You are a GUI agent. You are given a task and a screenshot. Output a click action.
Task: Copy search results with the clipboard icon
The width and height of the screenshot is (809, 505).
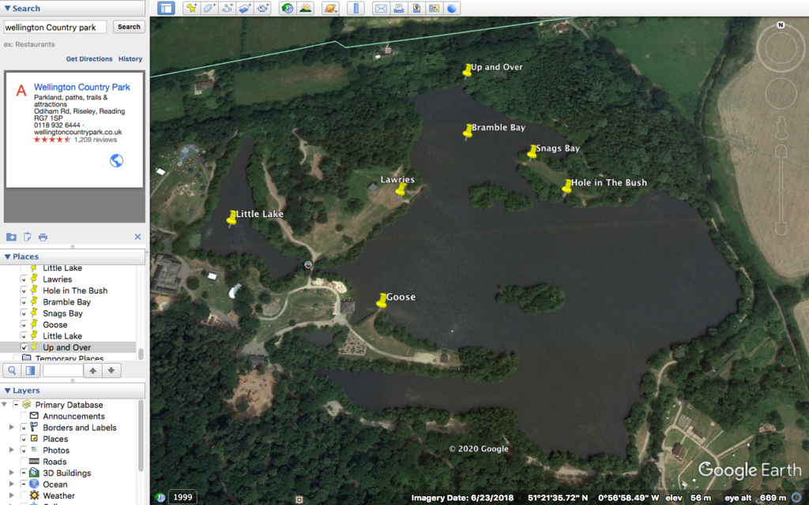(28, 237)
